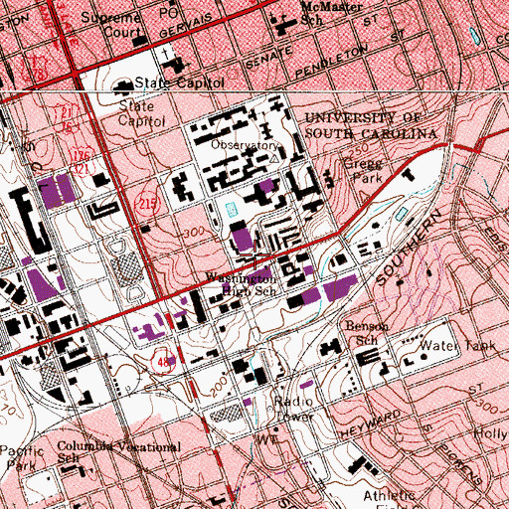Select the GERVAIS street name

tap(186, 26)
